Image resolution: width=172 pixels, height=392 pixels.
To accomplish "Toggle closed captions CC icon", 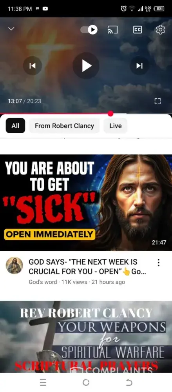I will (x=137, y=30).
